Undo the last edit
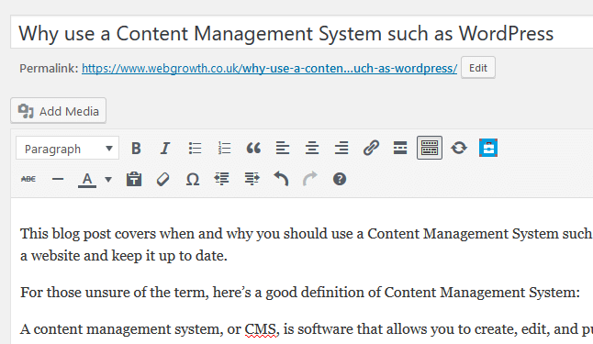 click(281, 179)
